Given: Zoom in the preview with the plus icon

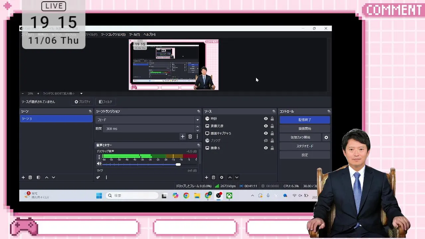Looking at the screenshot, I should 38,94.
